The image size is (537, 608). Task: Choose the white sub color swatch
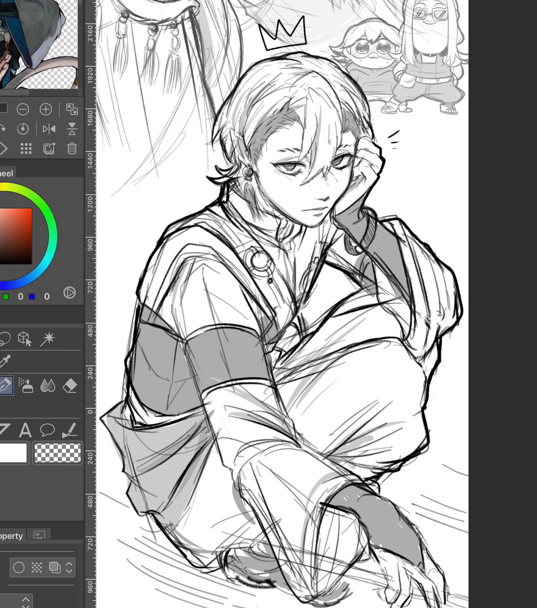pos(14,452)
